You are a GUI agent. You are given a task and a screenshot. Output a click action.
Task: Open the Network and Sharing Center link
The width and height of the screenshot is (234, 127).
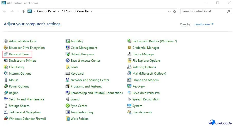coord(90,80)
